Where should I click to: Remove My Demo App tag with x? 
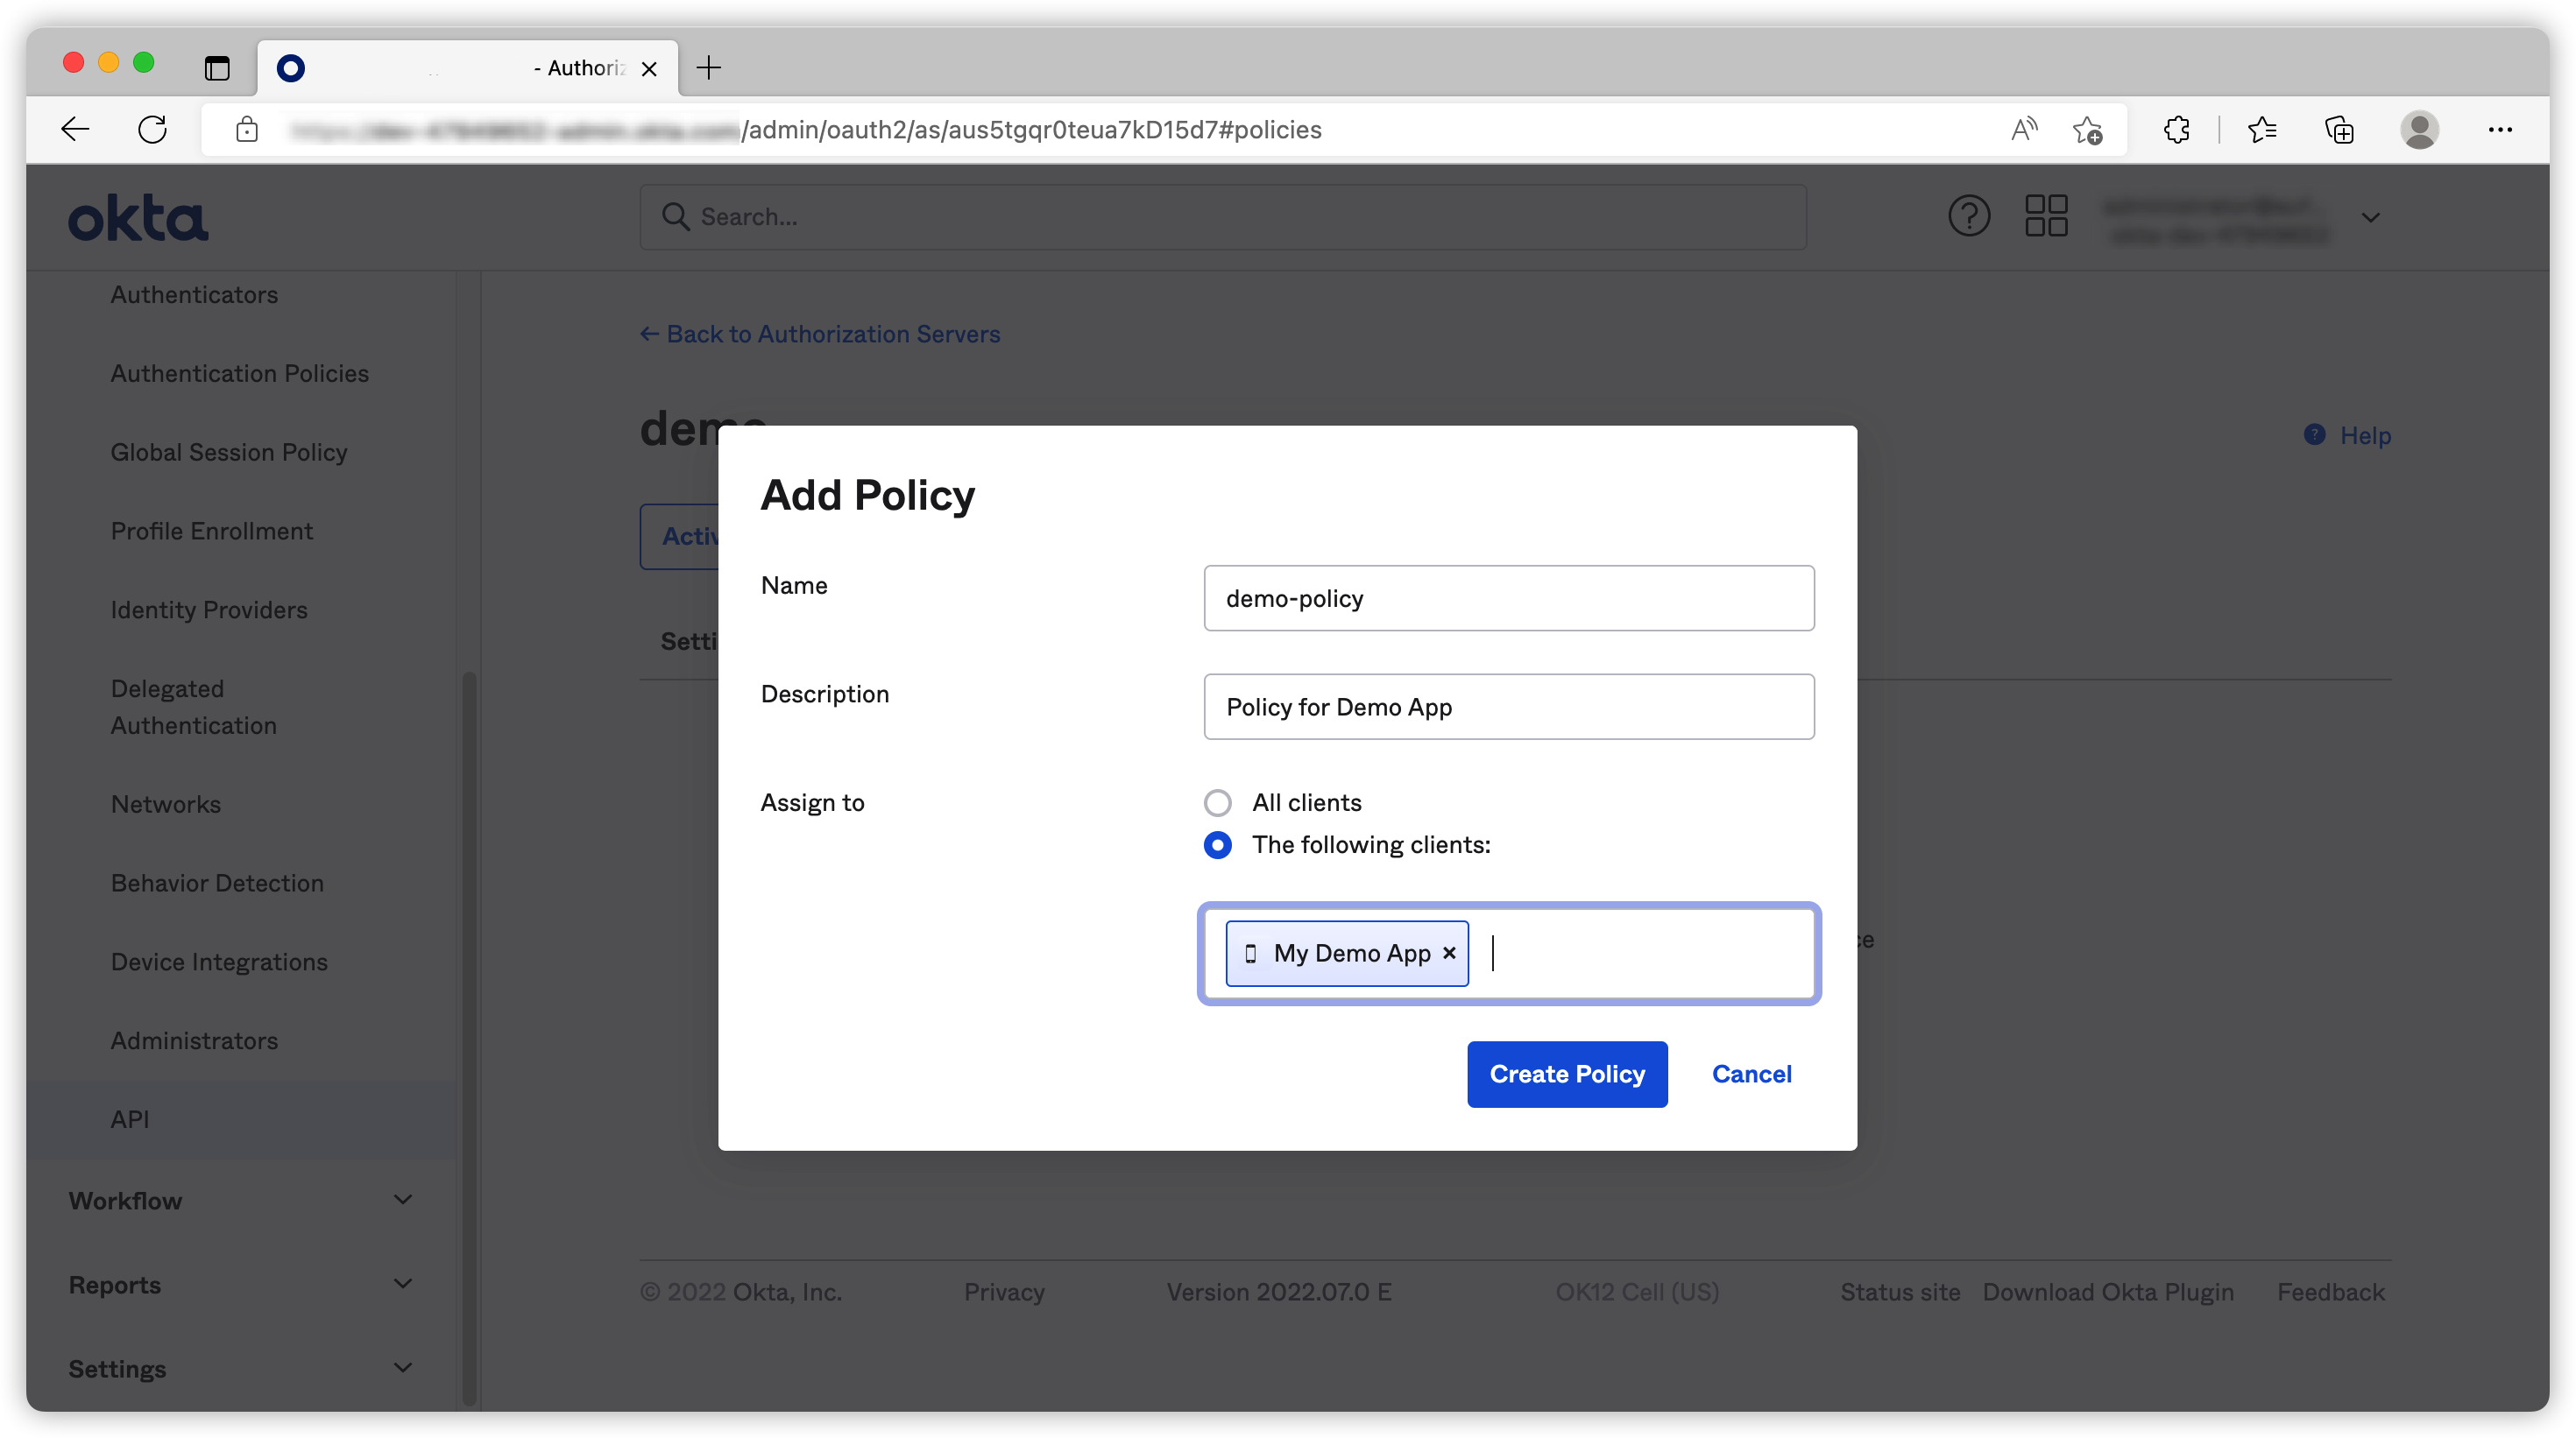(1449, 954)
